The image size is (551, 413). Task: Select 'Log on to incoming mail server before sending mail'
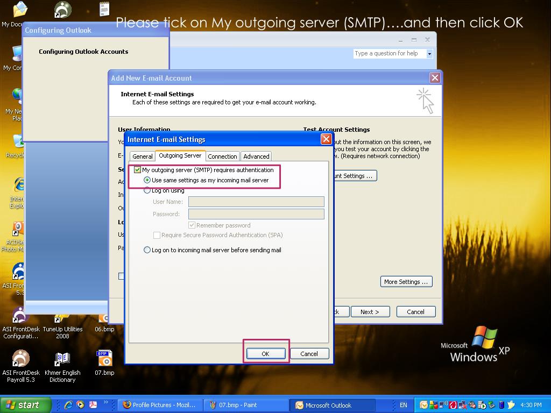coord(147,250)
